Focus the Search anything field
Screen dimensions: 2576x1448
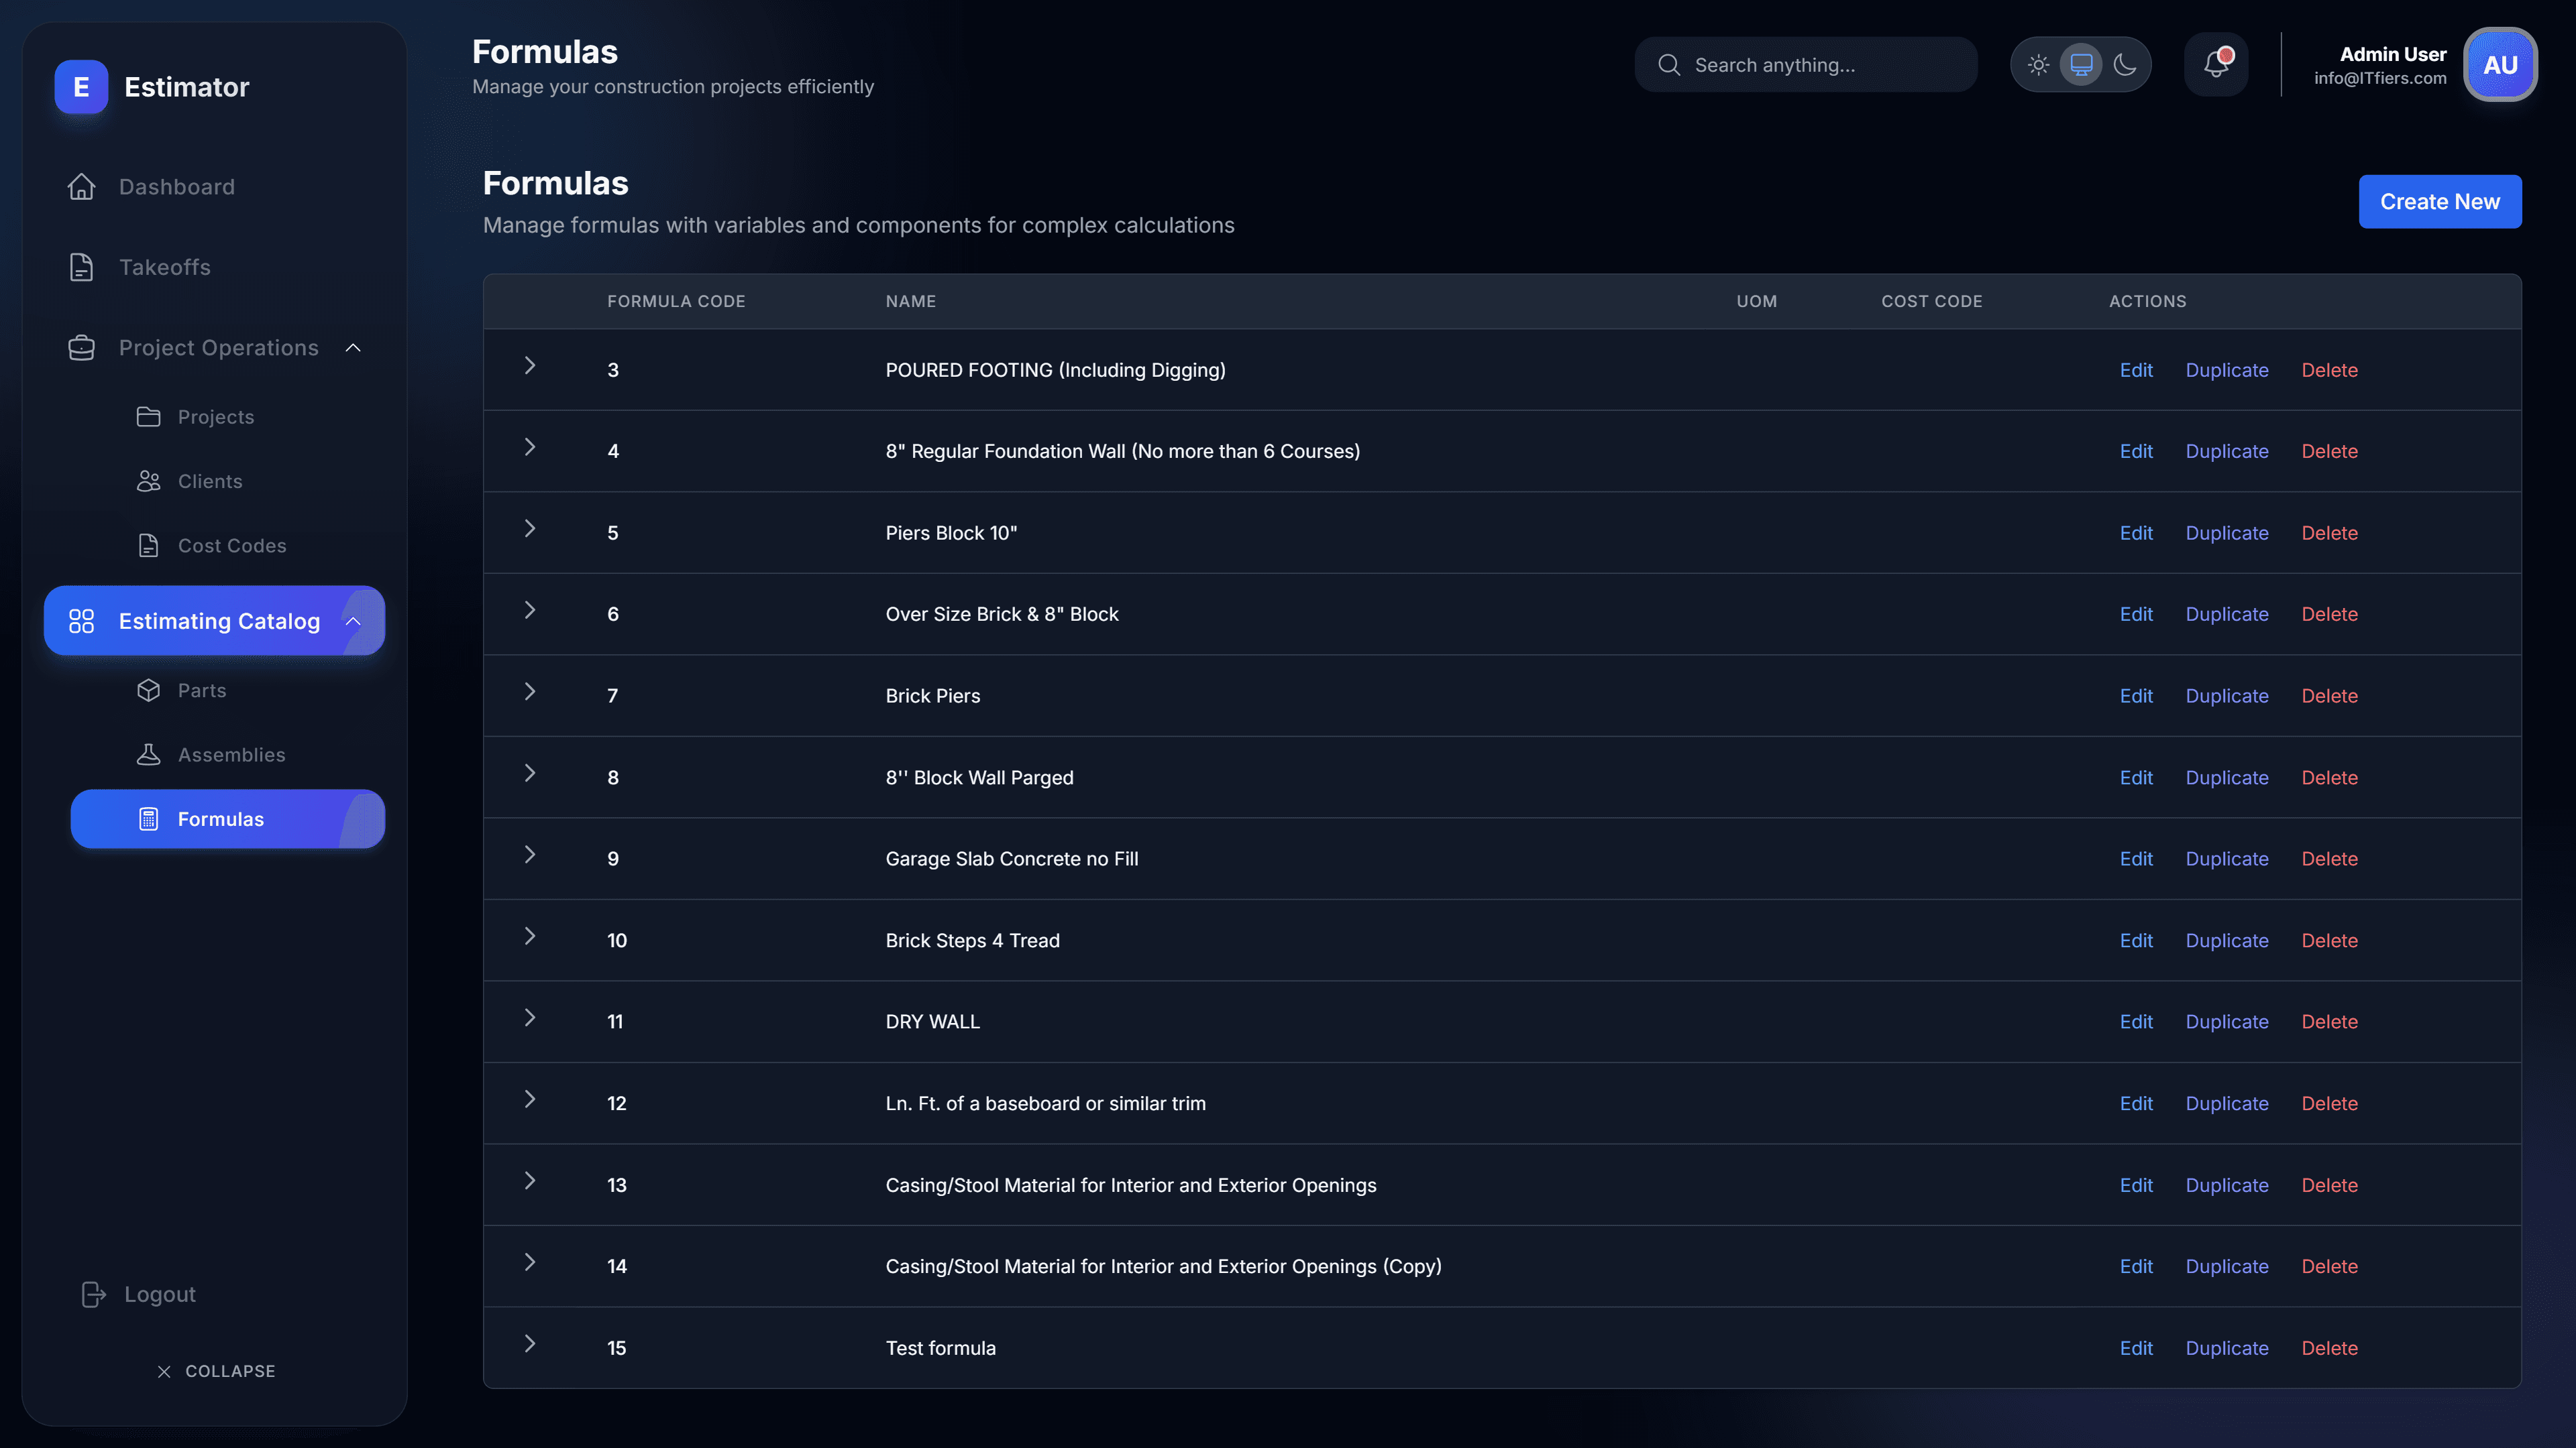click(1805, 65)
